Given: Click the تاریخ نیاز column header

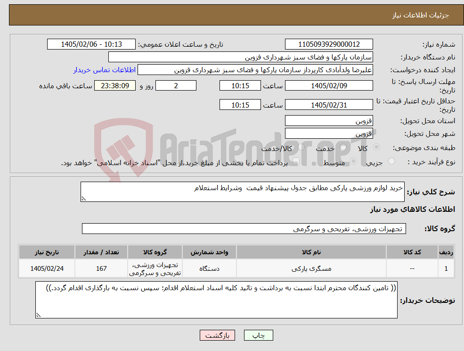Looking at the screenshot, I should [x=47, y=252].
